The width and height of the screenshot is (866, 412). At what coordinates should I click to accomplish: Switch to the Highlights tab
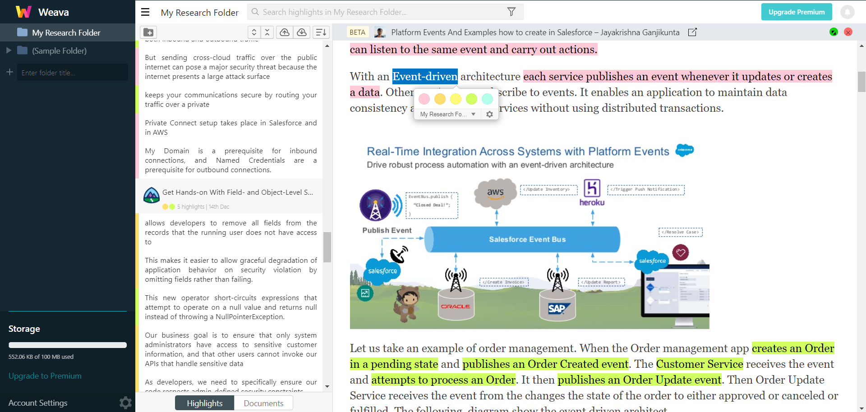[205, 403]
